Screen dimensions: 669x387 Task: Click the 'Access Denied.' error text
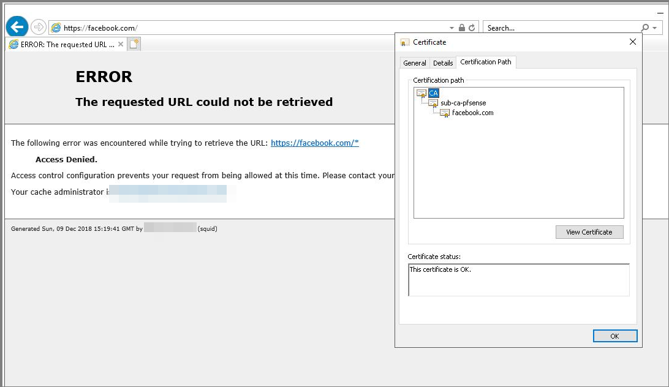click(x=67, y=160)
